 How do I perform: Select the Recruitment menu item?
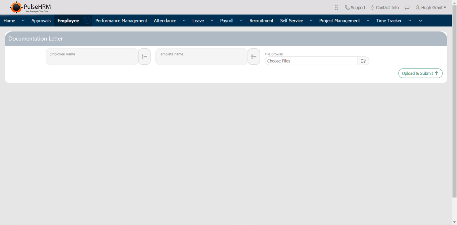[x=261, y=21]
